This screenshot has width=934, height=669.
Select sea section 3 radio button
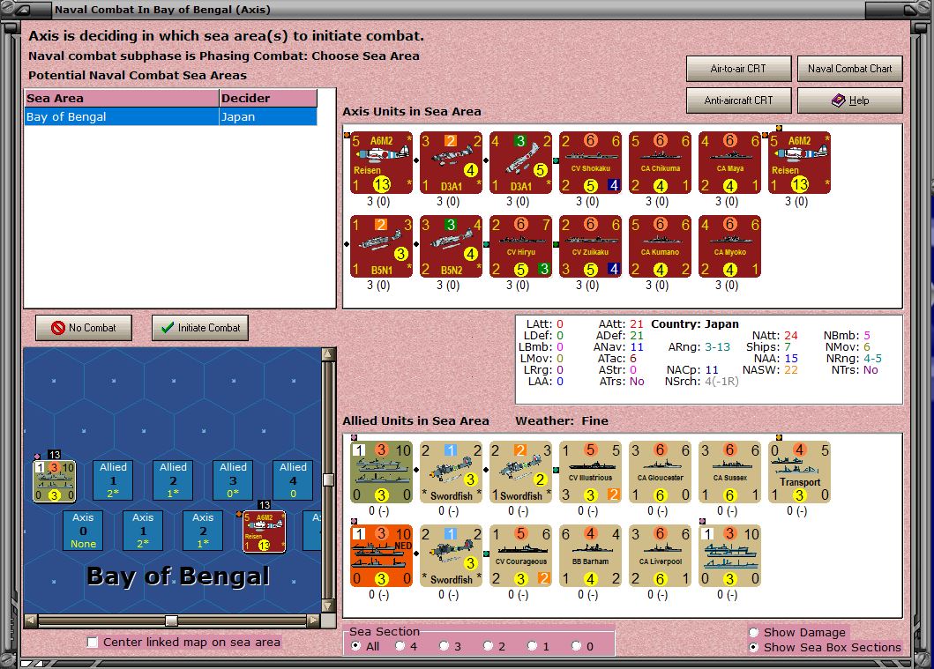(x=445, y=646)
